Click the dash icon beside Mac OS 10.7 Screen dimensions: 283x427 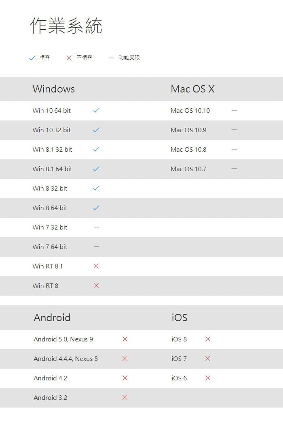234,169
